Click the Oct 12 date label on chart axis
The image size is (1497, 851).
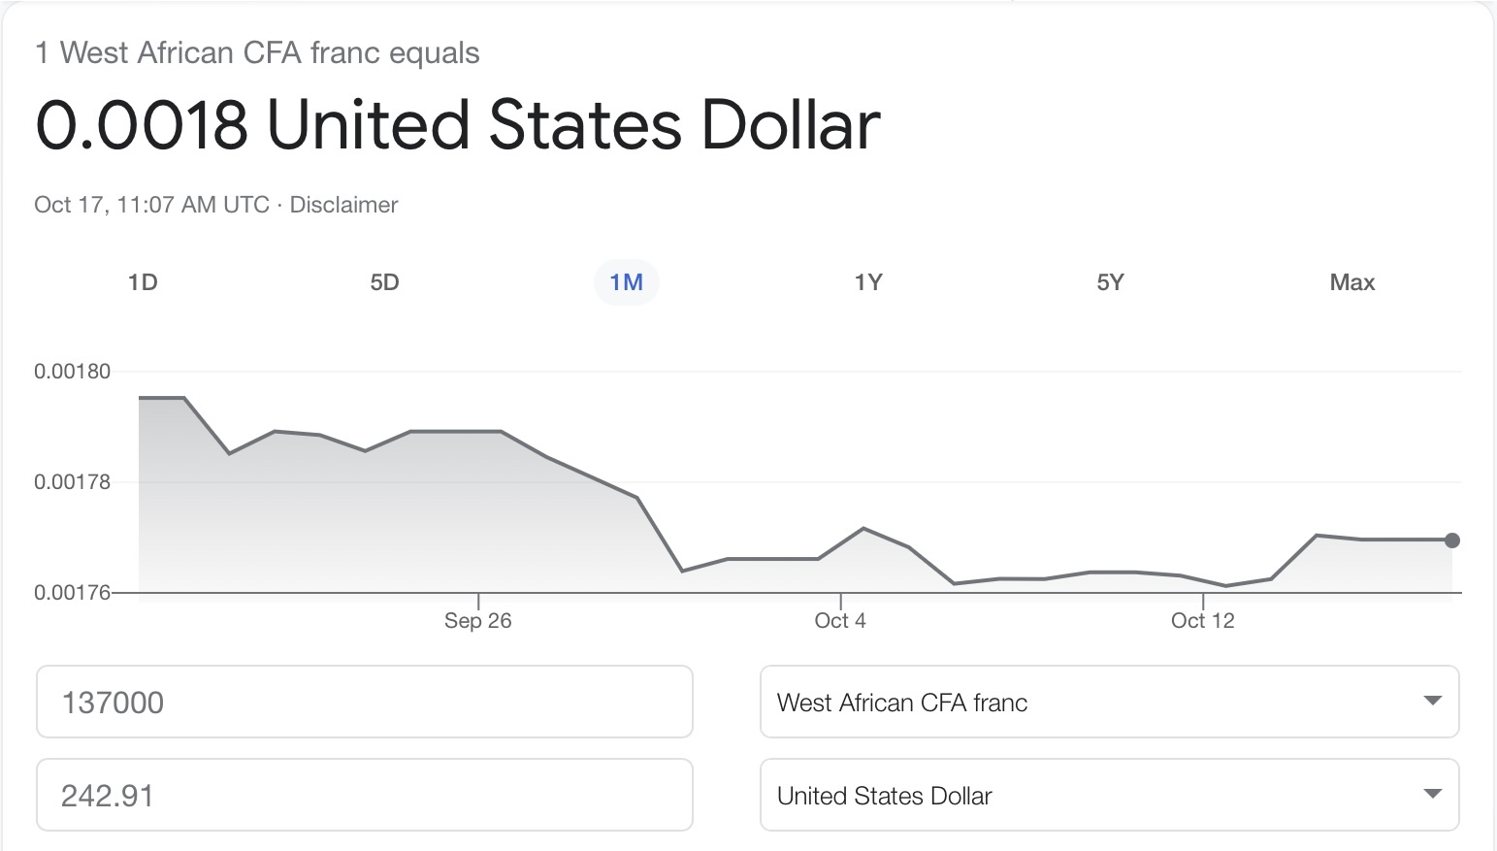coord(1202,621)
